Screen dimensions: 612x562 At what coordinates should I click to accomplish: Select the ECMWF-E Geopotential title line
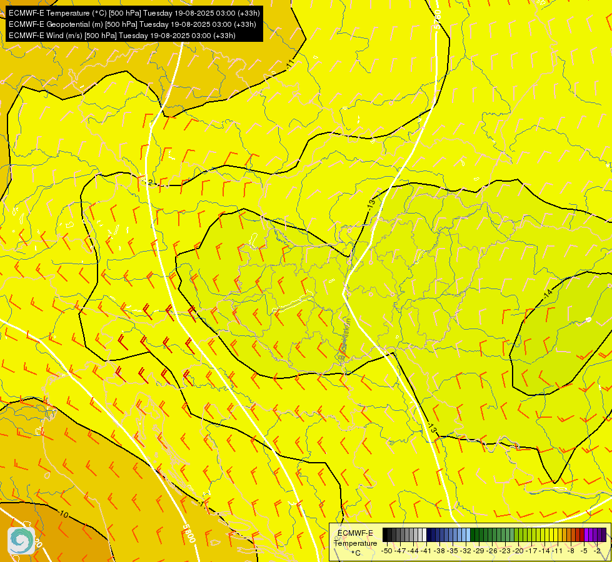133,24
